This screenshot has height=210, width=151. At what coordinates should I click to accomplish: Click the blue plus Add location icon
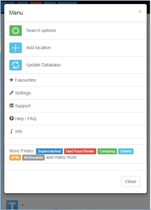click(x=16, y=48)
